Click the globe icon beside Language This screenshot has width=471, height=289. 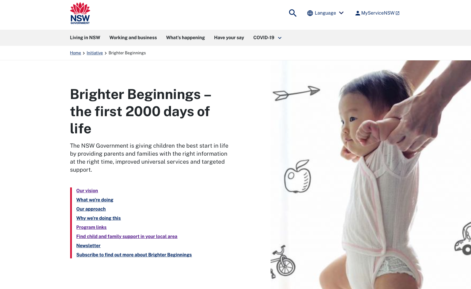pyautogui.click(x=310, y=13)
